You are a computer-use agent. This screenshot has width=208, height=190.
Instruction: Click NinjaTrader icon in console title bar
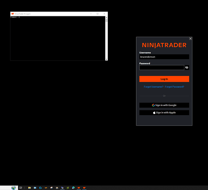coord(13,14)
